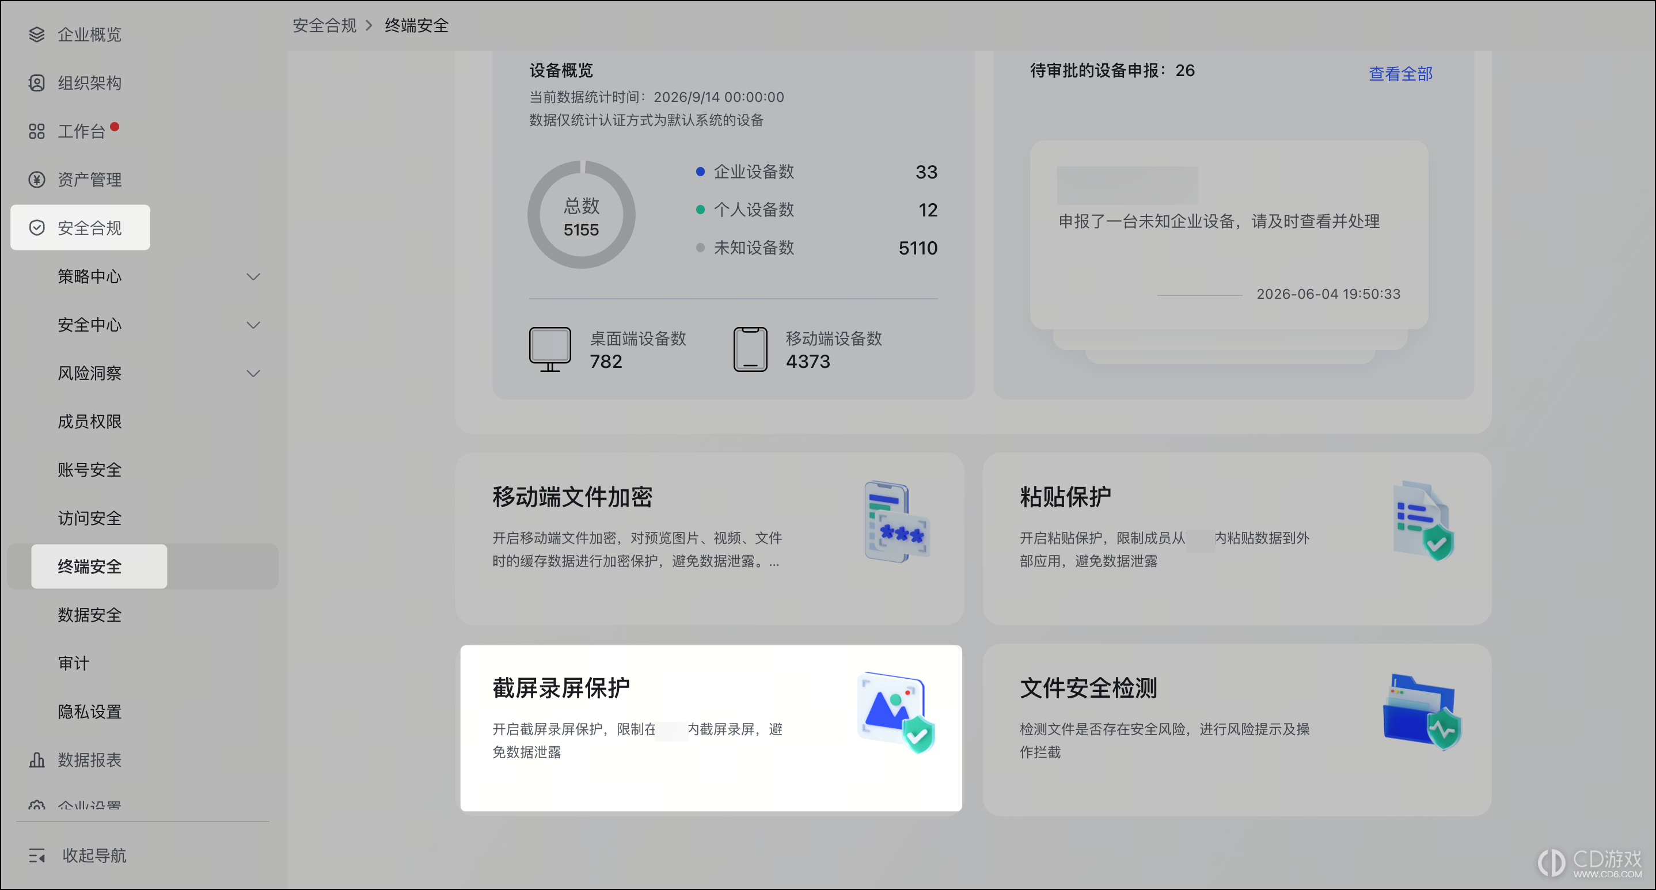Expand the 风险洞察 chevron
This screenshot has height=890, width=1656.
coord(253,372)
